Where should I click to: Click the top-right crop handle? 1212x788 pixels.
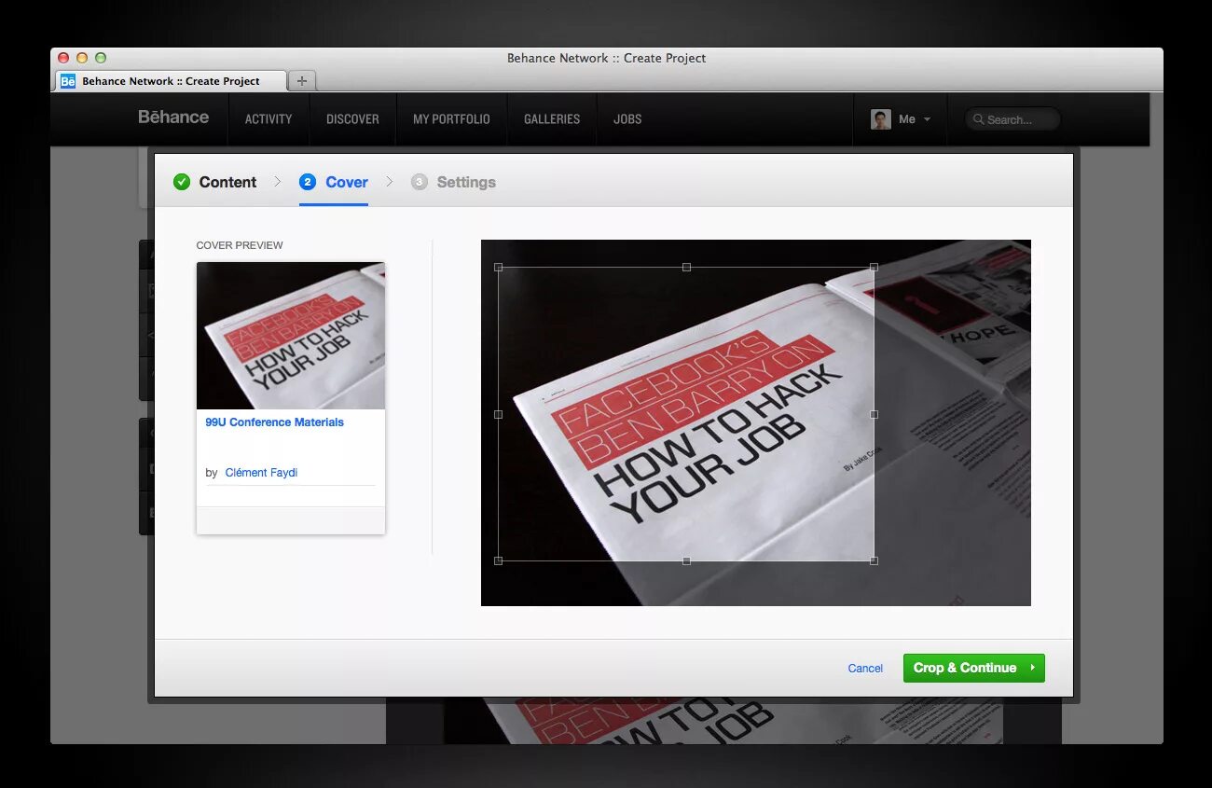[x=874, y=268]
